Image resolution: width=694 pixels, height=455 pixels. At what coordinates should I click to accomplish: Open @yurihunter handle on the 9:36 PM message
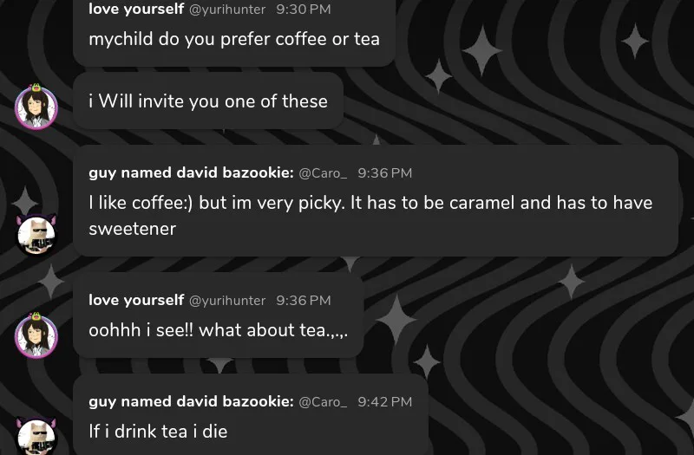pos(227,301)
